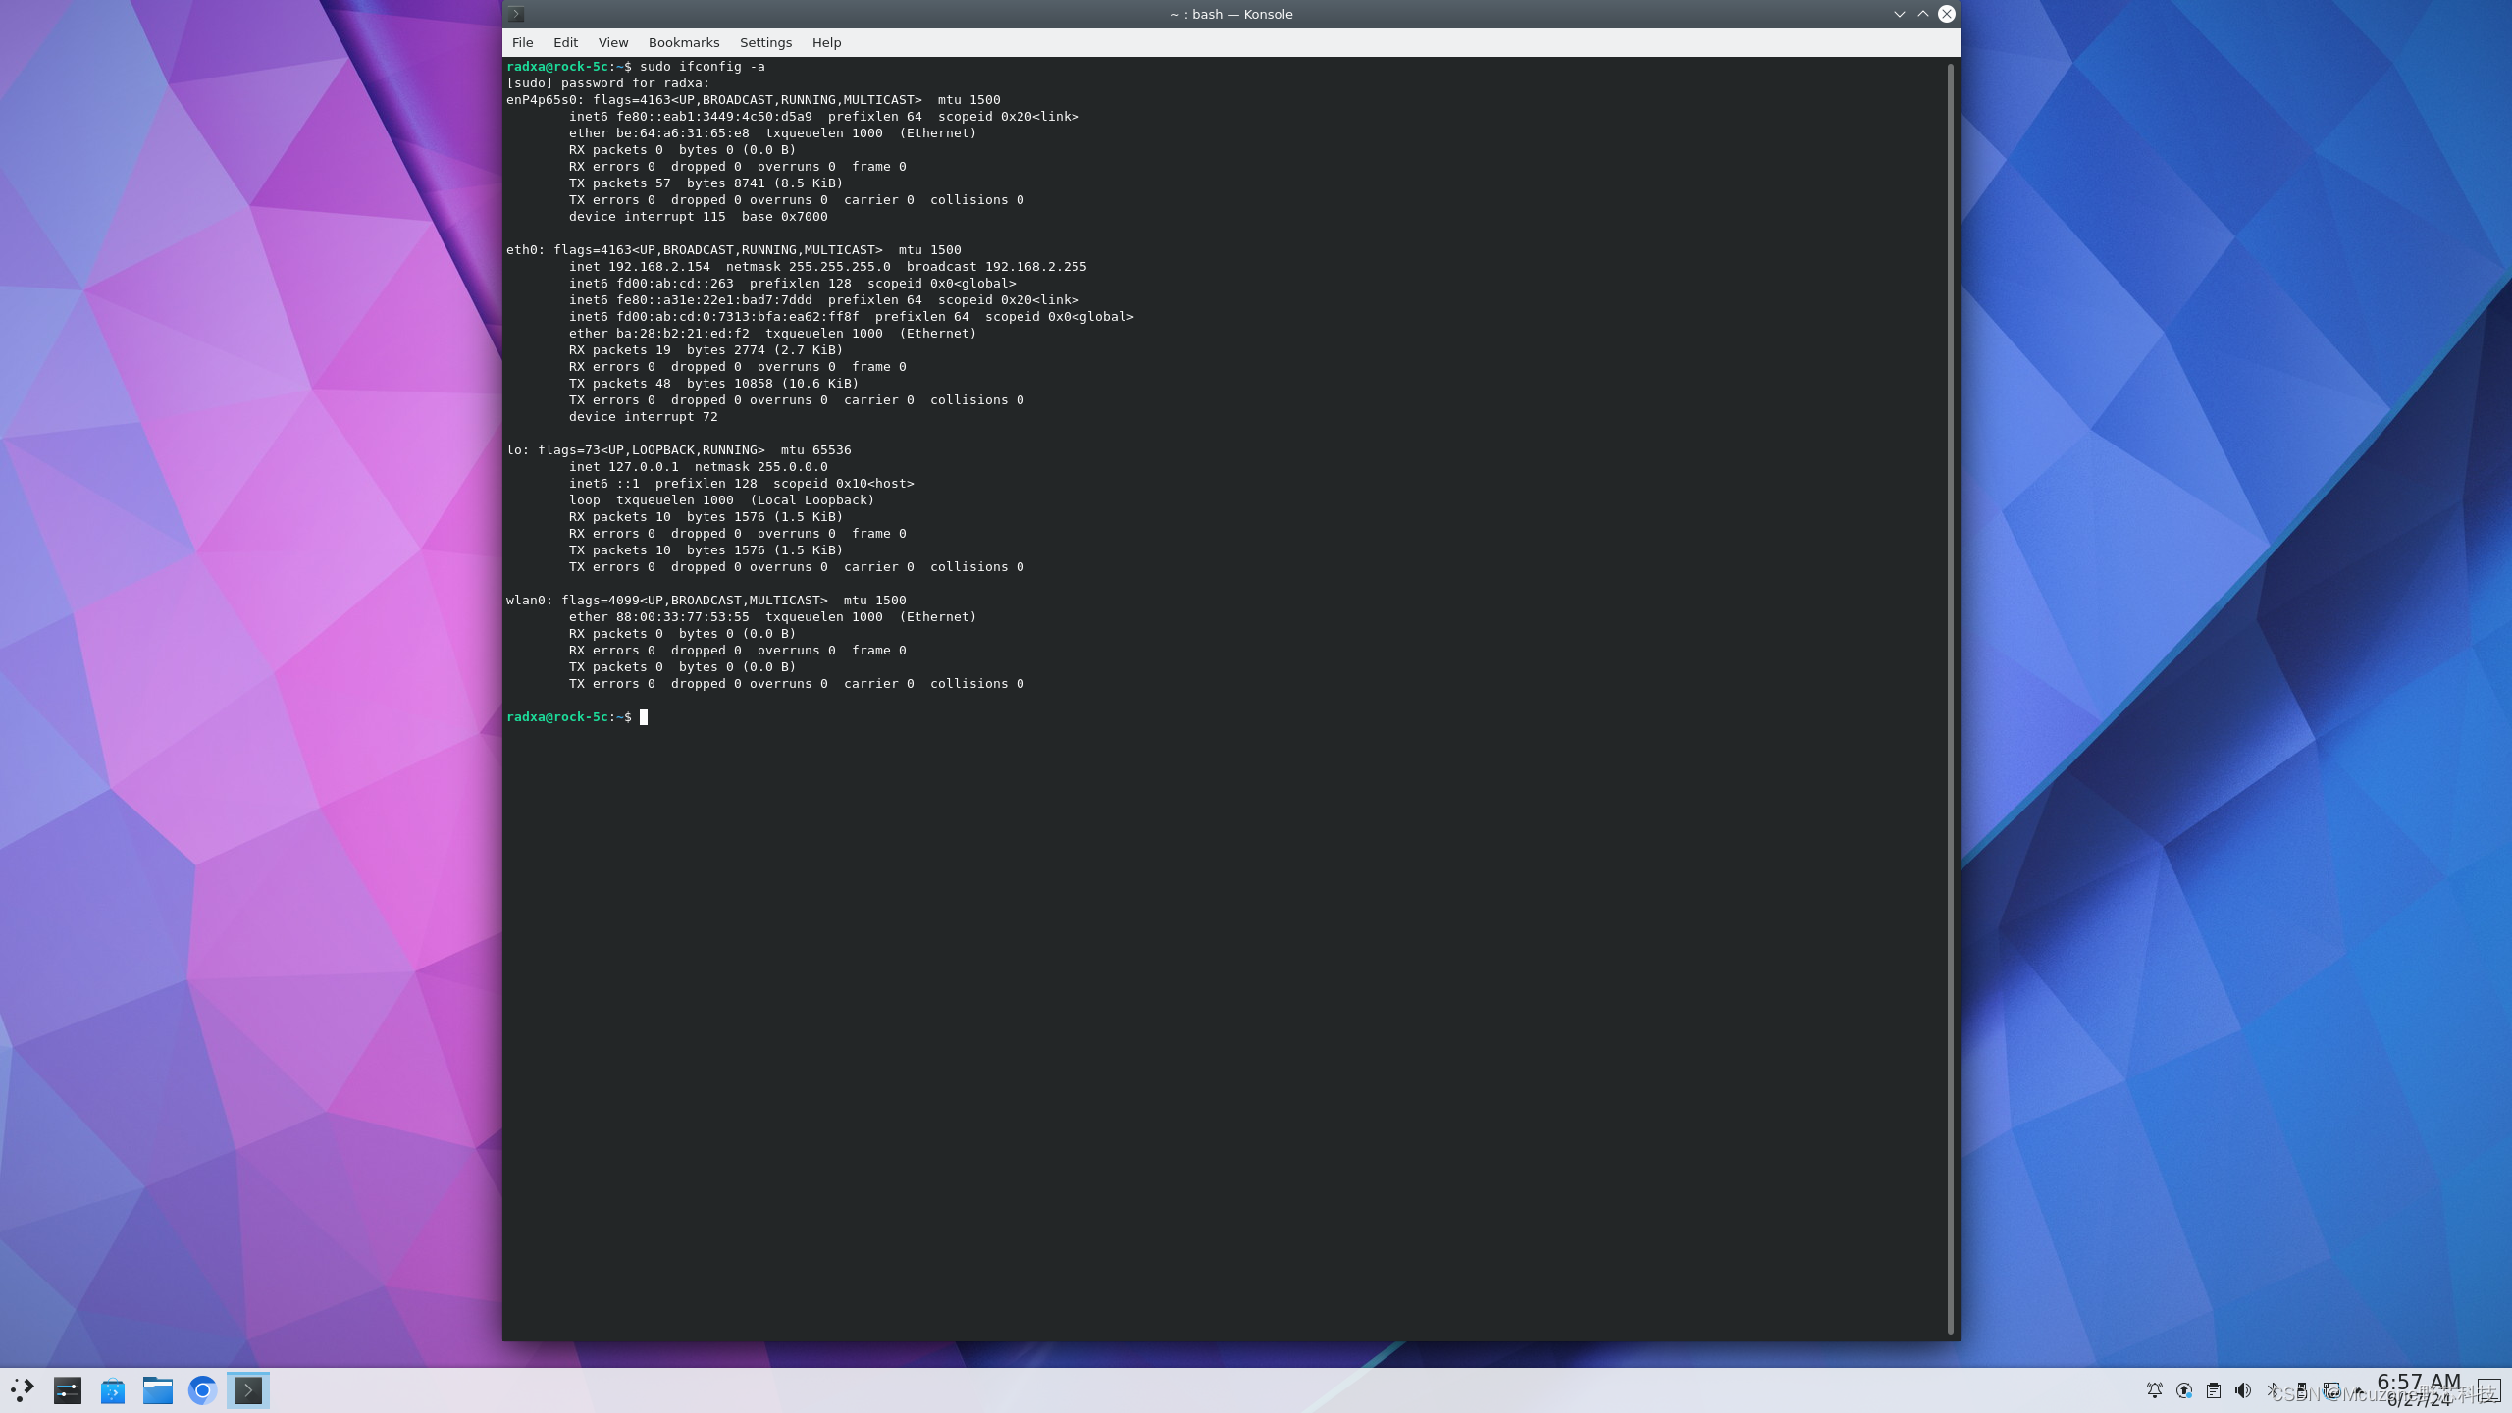
Task: Open the KDE application launcher
Action: click(22, 1390)
